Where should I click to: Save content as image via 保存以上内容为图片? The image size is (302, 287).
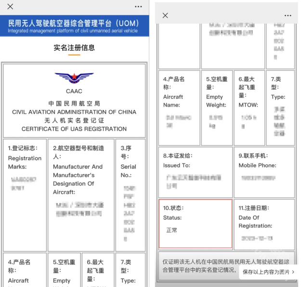coord(268,272)
